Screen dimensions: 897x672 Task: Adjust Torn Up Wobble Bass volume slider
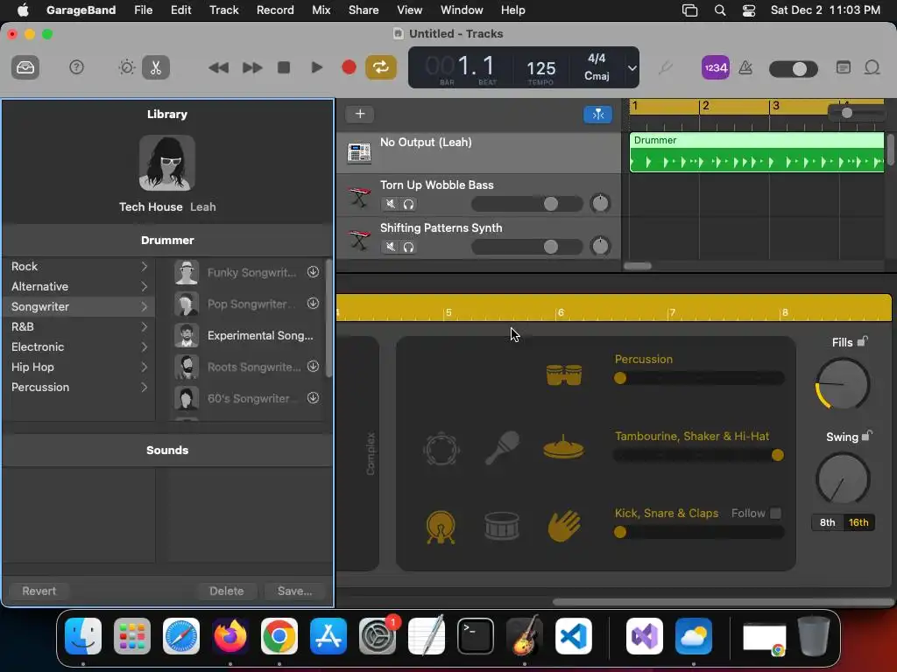point(526,203)
